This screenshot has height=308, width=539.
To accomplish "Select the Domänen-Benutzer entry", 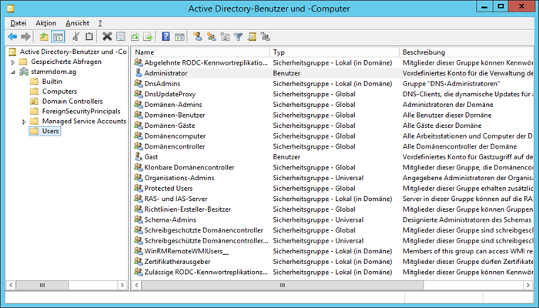I will (x=175, y=115).
